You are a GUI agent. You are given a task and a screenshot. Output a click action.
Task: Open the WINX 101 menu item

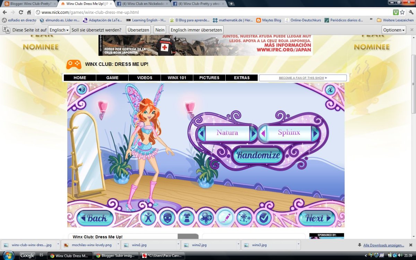coord(177,78)
